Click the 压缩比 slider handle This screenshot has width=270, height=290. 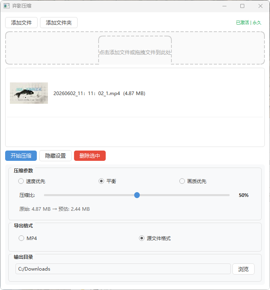coord(137,195)
